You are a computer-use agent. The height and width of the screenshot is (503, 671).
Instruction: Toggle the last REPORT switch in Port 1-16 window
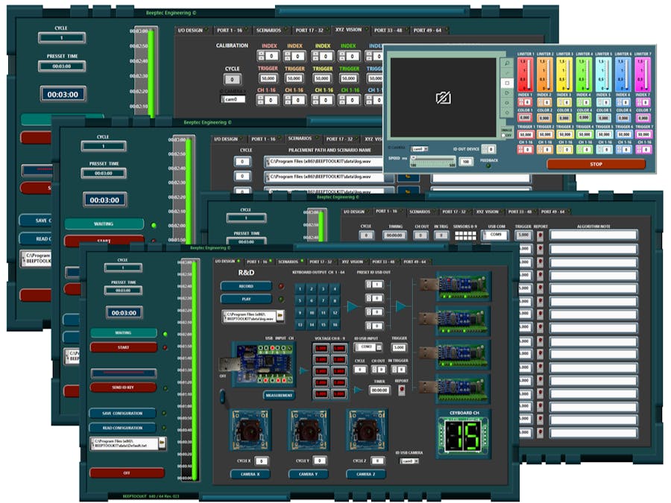pyautogui.click(x=540, y=433)
